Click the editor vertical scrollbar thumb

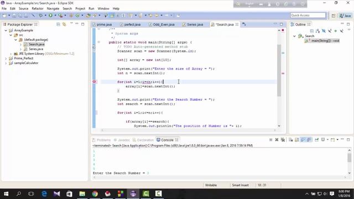pyautogui.click(x=279, y=70)
